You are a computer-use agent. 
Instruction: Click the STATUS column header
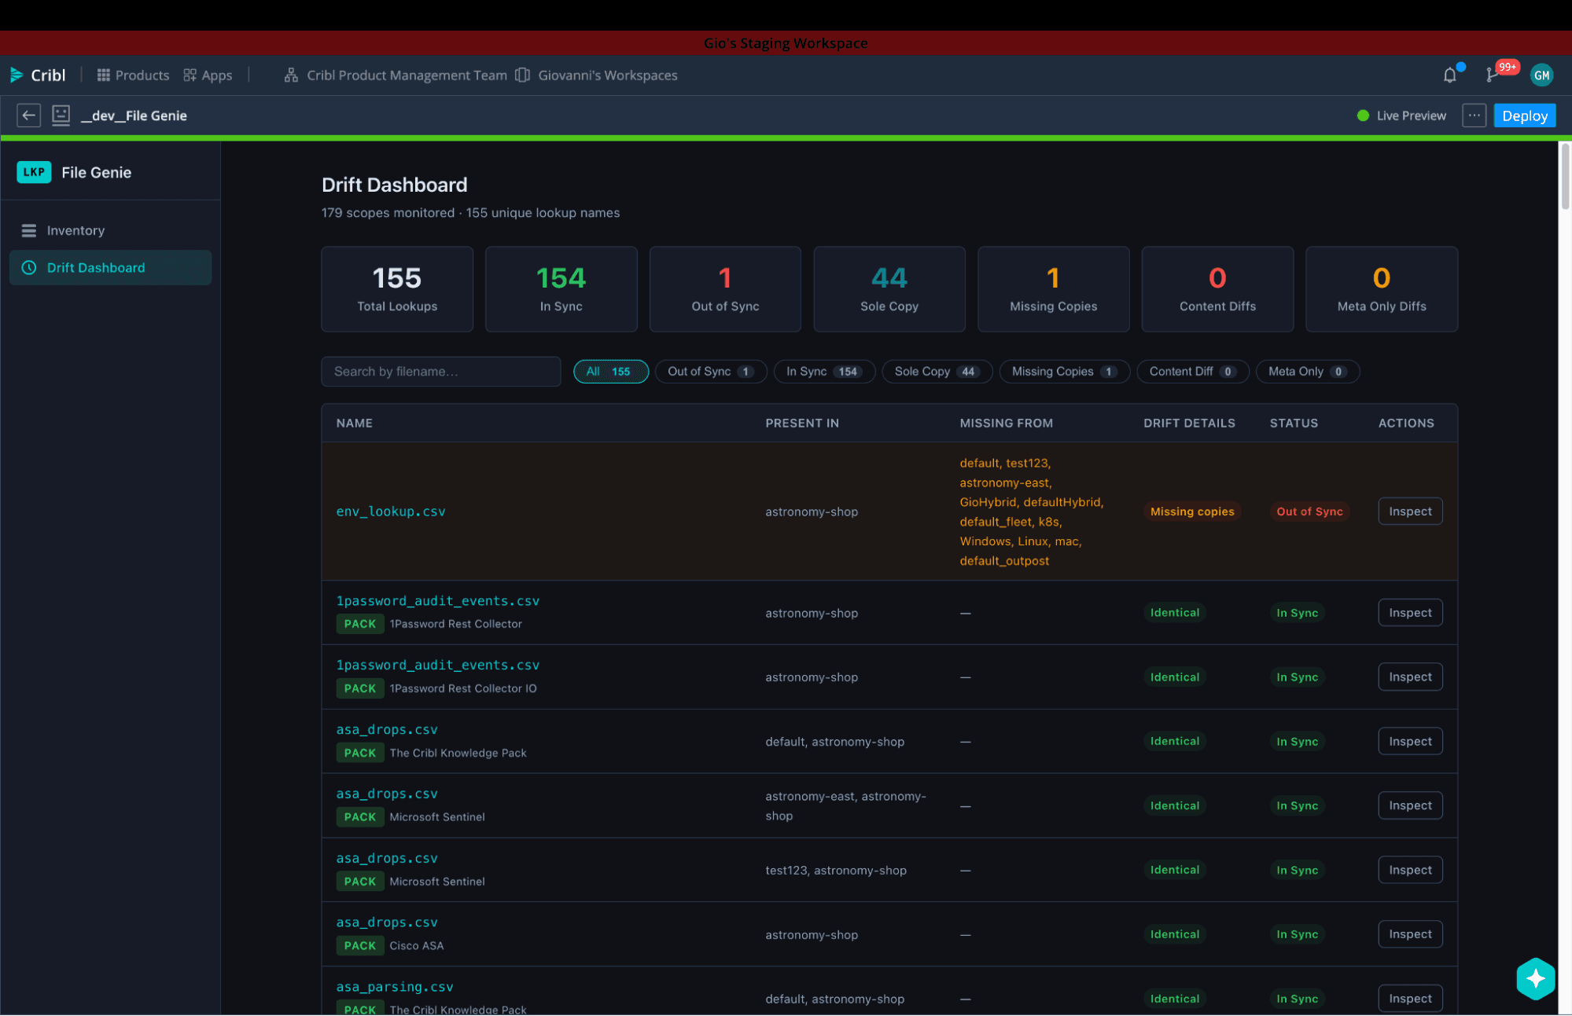point(1294,424)
